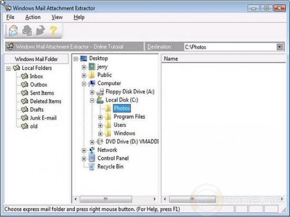Expand the DVD Drive (D:) node
Viewport: 290px width, 217px height.
pyautogui.click(x=92, y=142)
